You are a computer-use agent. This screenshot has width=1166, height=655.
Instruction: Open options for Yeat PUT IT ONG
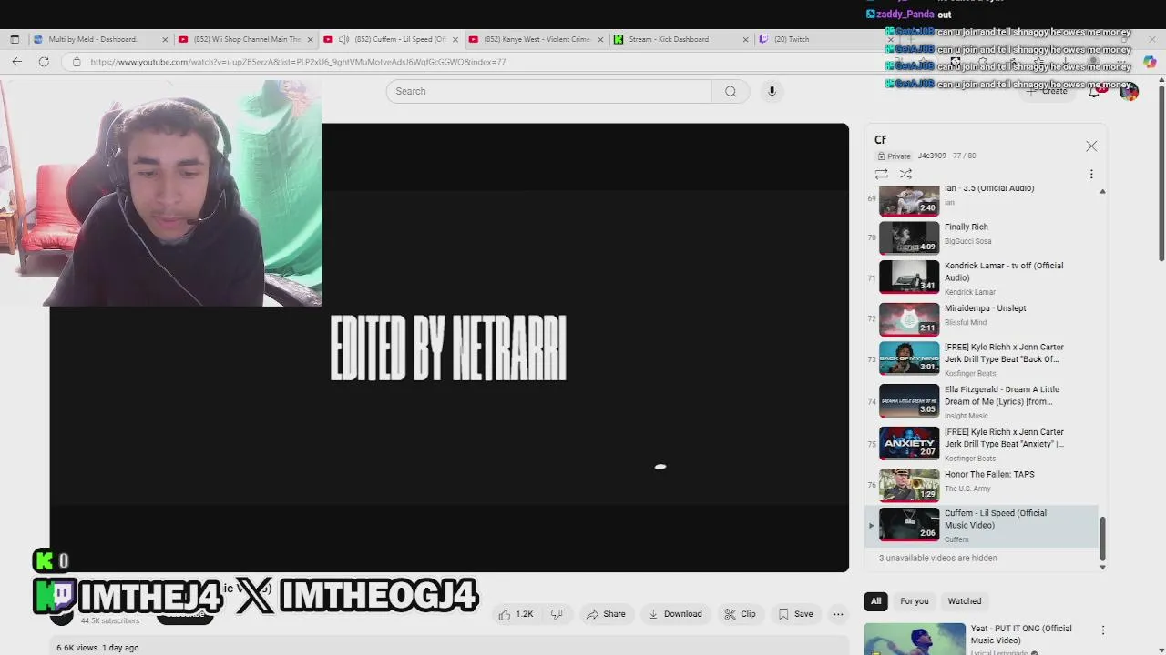[x=1103, y=630]
